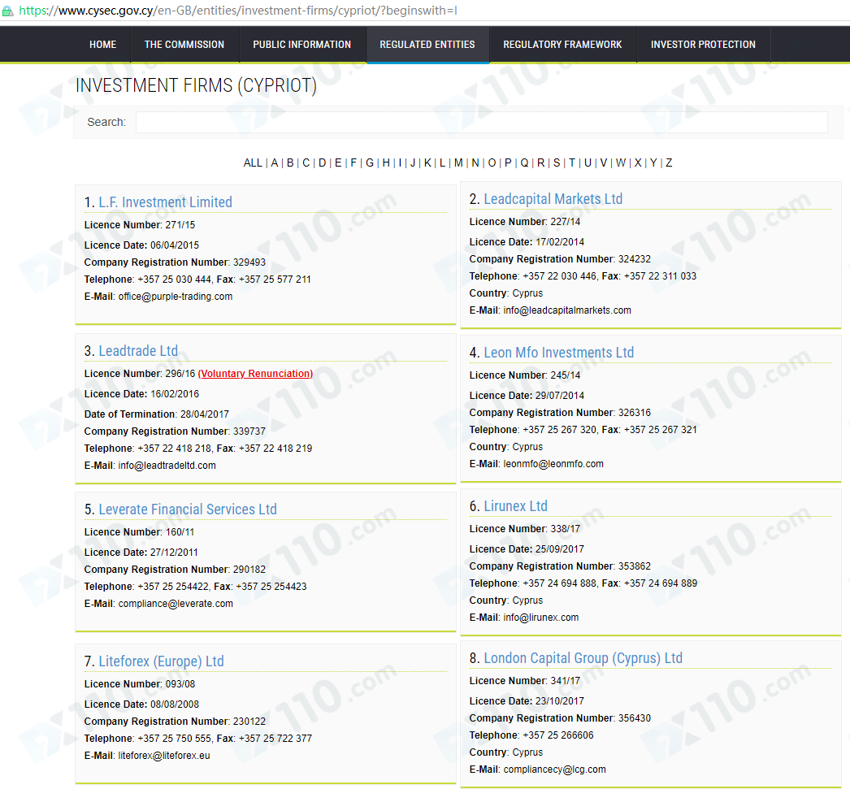Image resolution: width=850 pixels, height=789 pixels.
Task: Filter firms by letter Q
Action: coord(524,163)
